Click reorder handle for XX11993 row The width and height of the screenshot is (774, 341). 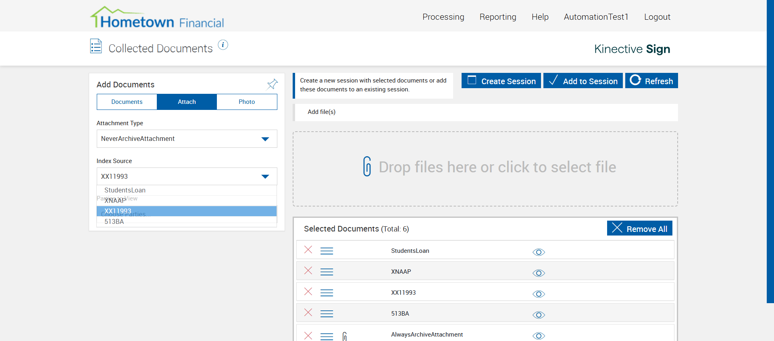pyautogui.click(x=327, y=293)
